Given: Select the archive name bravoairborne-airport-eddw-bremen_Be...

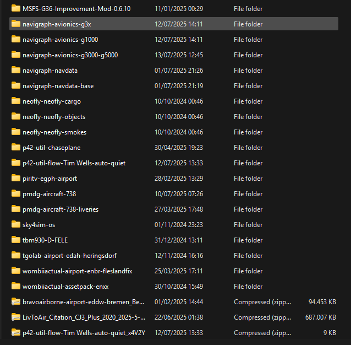Looking at the screenshot, I should click(x=83, y=302).
